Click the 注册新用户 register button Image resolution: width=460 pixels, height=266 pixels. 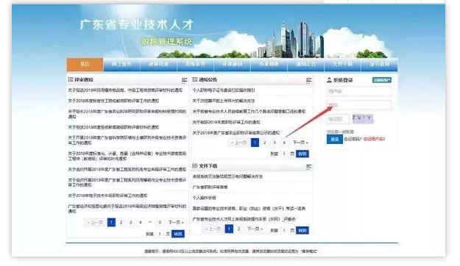pyautogui.click(x=382, y=80)
